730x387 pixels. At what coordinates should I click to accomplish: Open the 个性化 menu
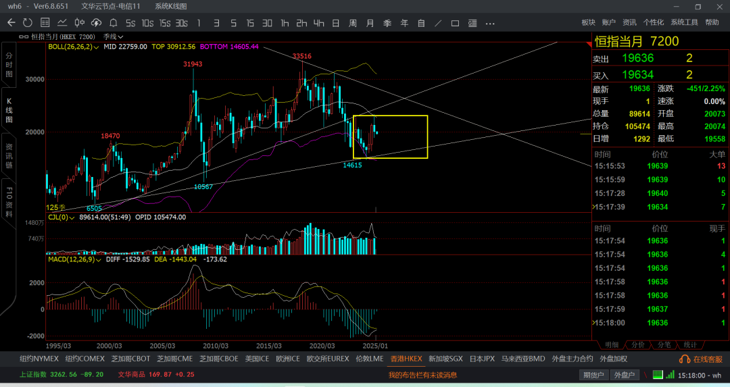click(x=654, y=22)
